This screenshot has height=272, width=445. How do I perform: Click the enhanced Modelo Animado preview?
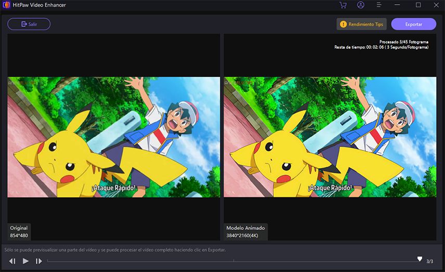click(x=330, y=137)
